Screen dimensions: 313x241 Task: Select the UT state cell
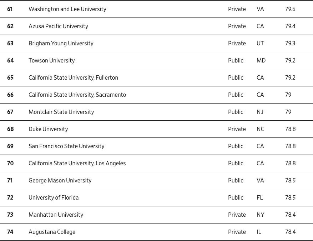260,44
